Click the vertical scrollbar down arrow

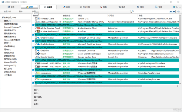pyautogui.click(x=180, y=83)
